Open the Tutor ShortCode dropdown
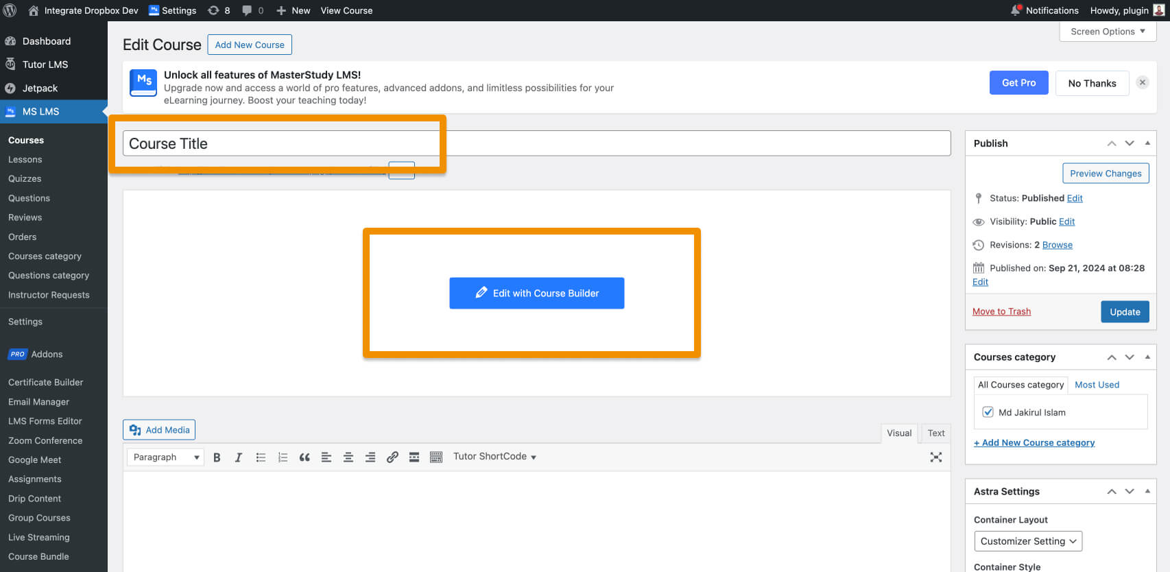The height and width of the screenshot is (572, 1170). click(x=494, y=457)
